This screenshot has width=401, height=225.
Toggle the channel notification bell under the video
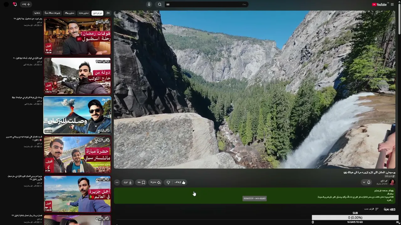[369, 182]
